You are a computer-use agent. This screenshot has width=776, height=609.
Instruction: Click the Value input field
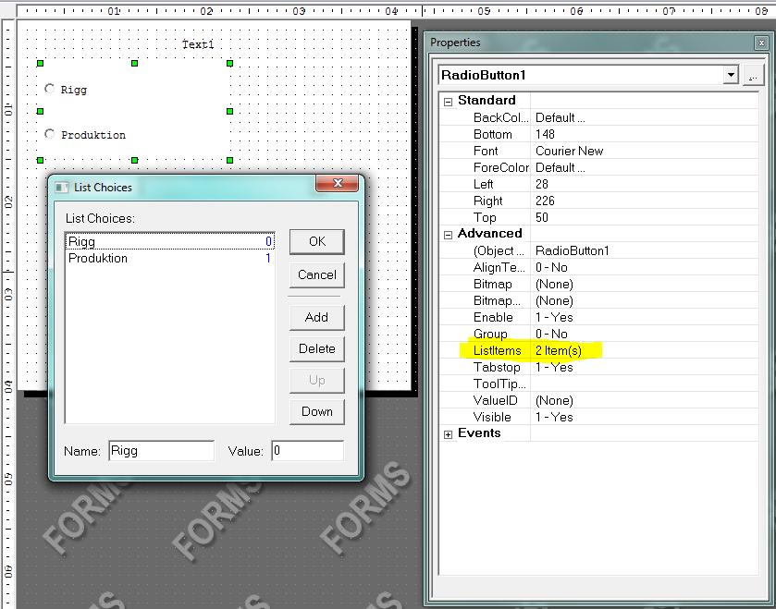pyautogui.click(x=307, y=451)
